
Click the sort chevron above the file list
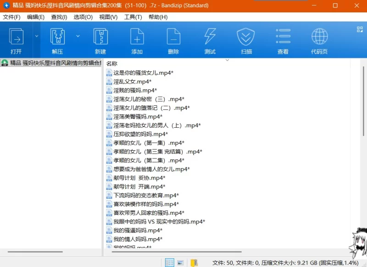click(x=227, y=60)
